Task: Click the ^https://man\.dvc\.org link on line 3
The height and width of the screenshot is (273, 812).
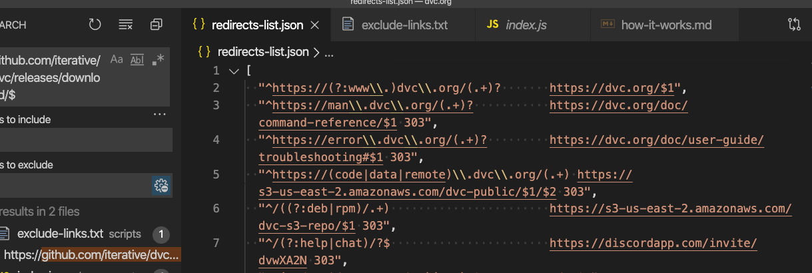Action: pyautogui.click(x=373, y=105)
